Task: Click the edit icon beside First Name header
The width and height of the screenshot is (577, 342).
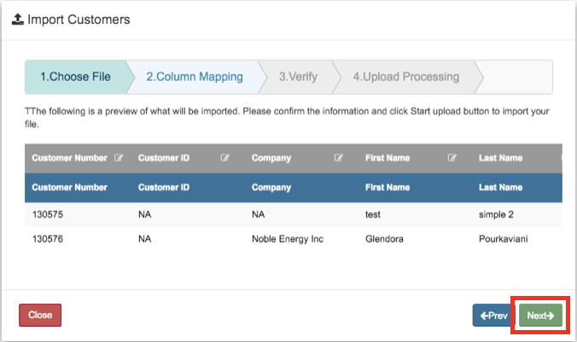Action: click(x=452, y=158)
